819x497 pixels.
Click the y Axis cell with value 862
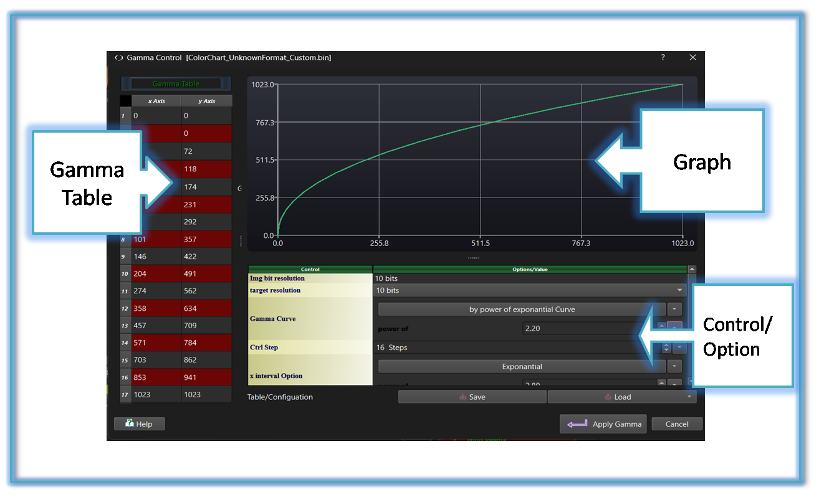click(207, 360)
